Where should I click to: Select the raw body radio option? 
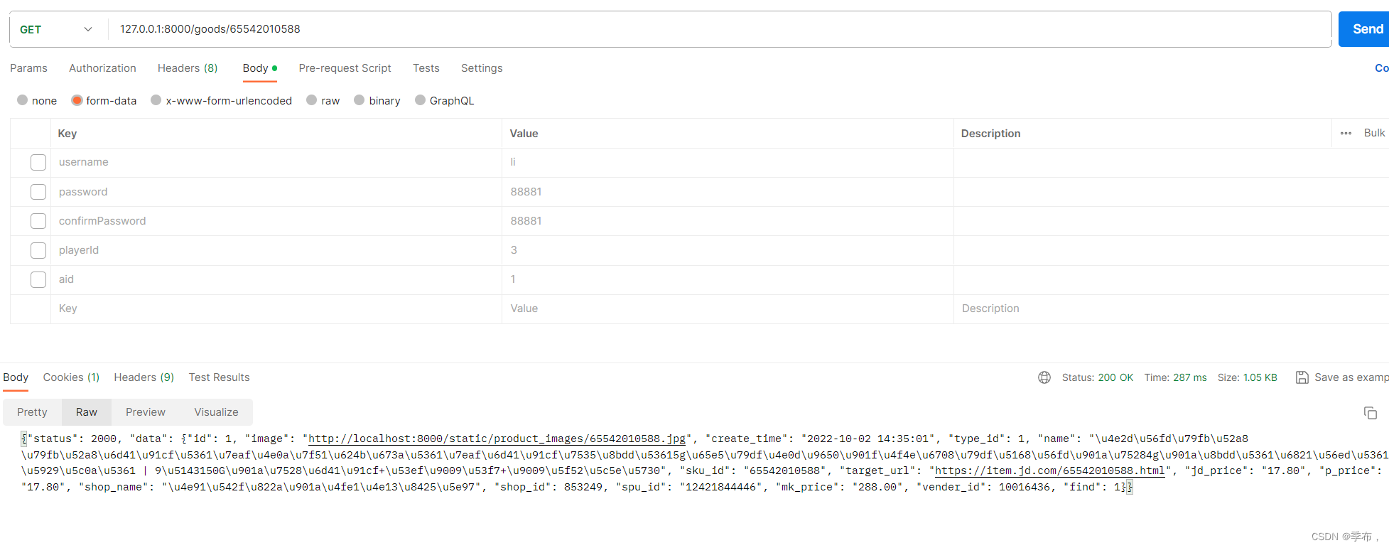coord(311,100)
